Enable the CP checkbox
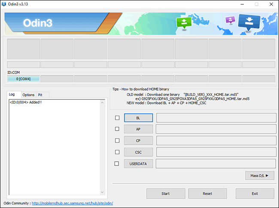The height and width of the screenshot is (208, 279). pyautogui.click(x=117, y=141)
